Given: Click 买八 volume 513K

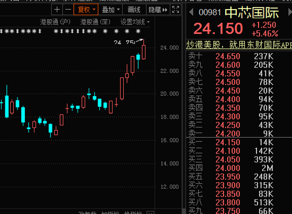Looking at the screenshot, I should pos(264,202).
